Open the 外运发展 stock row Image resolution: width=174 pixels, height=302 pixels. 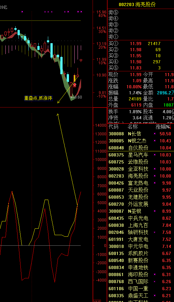click(140, 204)
